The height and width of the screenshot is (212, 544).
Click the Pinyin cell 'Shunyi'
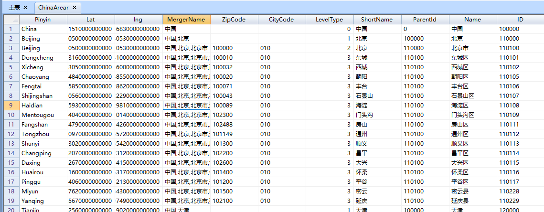click(x=43, y=144)
